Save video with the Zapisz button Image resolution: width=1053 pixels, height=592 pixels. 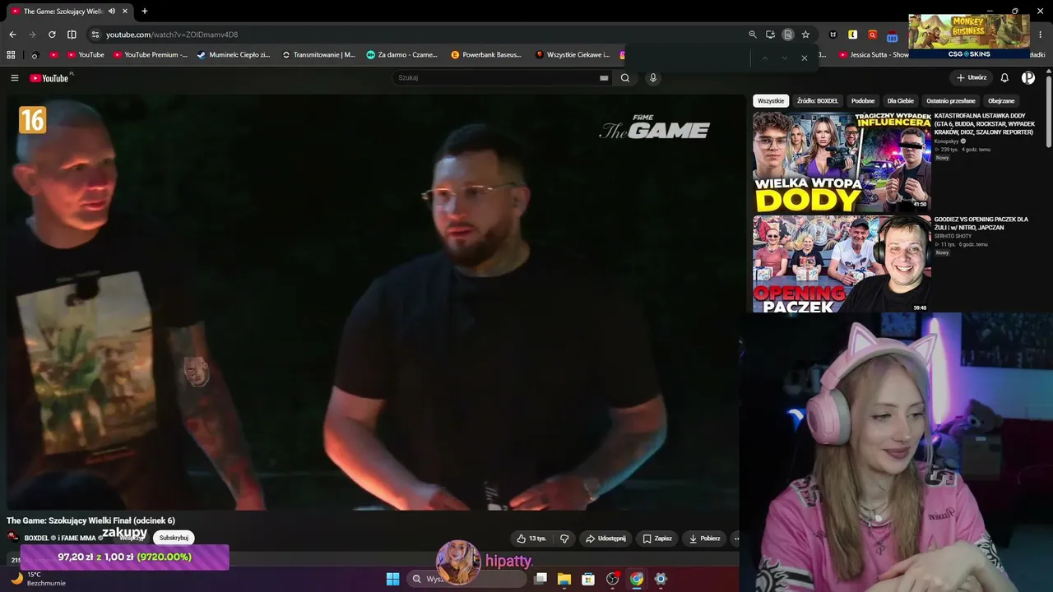tap(657, 539)
